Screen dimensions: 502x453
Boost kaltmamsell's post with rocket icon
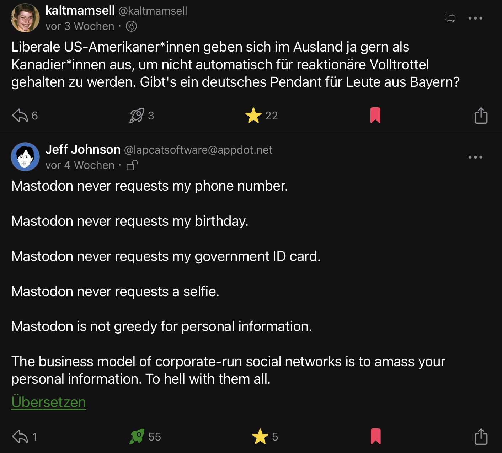click(x=137, y=116)
